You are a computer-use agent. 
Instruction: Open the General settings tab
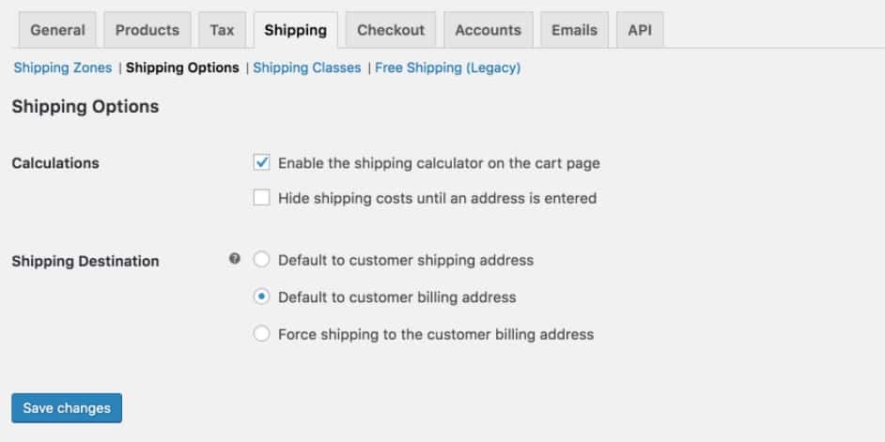tap(57, 30)
